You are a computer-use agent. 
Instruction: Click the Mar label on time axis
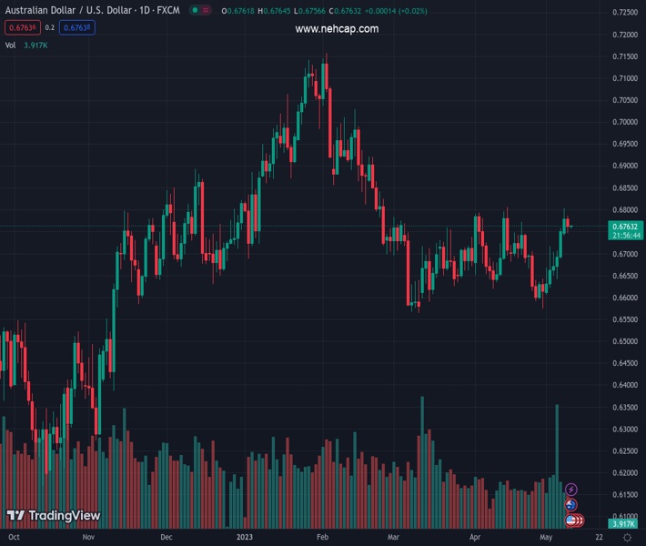(393, 537)
